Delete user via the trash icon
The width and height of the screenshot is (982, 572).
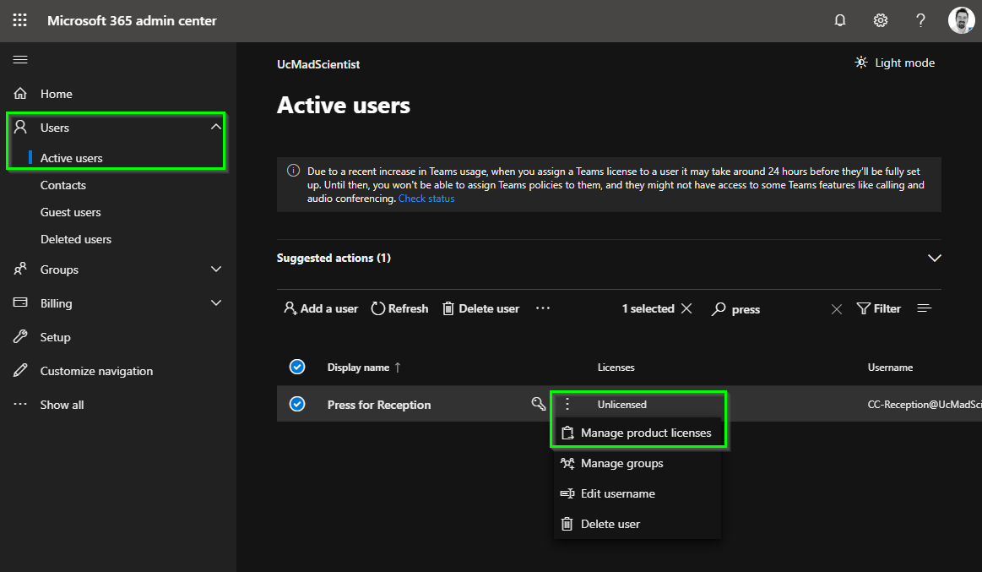(x=480, y=308)
